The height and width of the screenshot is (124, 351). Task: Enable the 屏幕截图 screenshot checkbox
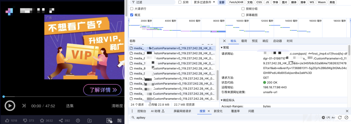pos(243,15)
